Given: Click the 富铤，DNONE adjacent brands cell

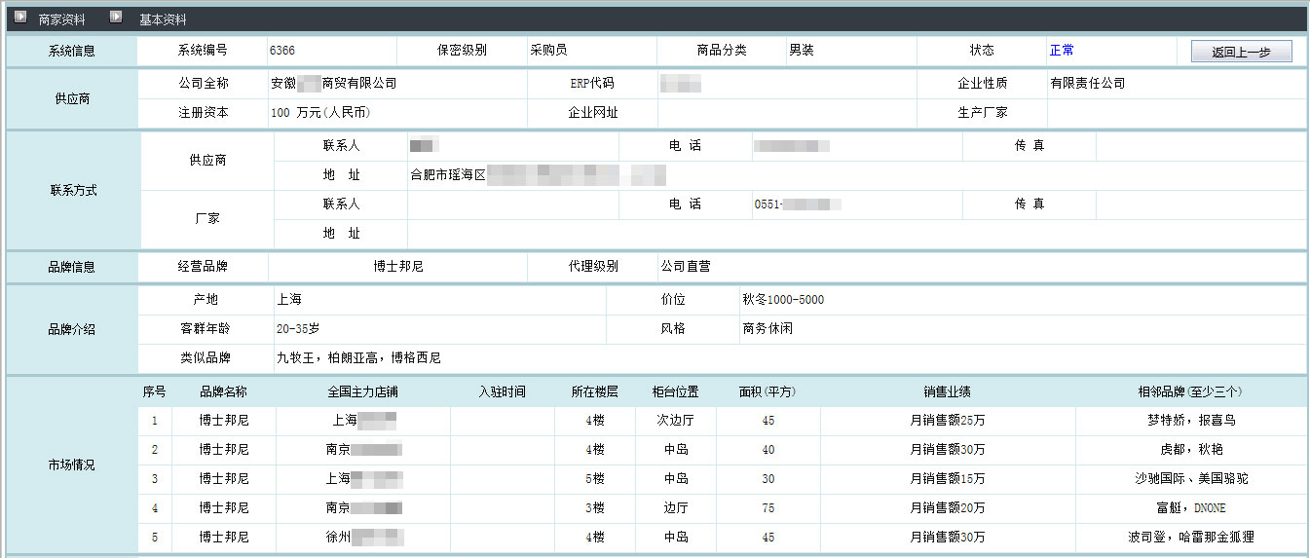Looking at the screenshot, I should point(1191,508).
